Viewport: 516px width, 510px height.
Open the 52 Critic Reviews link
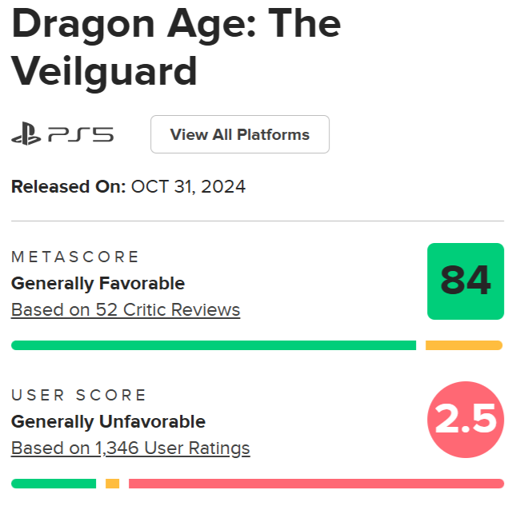tap(126, 310)
